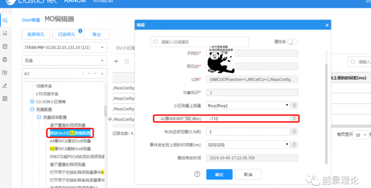Select A2事件CA删除Scell测量 tree item
The width and height of the screenshot is (371, 188).
pos(70,149)
